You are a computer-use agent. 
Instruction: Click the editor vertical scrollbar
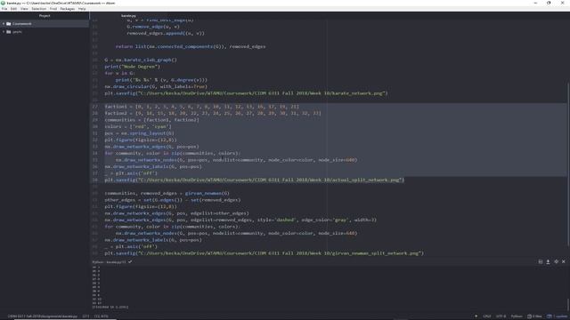[x=568, y=164]
